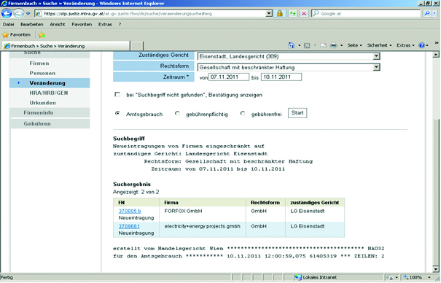Refresh the page with green arrows icon
Image resolution: width=441 pixels, height=283 pixels.
coord(292,13)
